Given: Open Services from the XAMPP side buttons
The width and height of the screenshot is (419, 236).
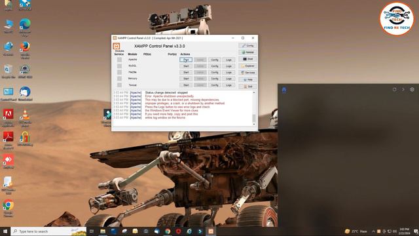Looking at the screenshot, I should (x=247, y=73).
